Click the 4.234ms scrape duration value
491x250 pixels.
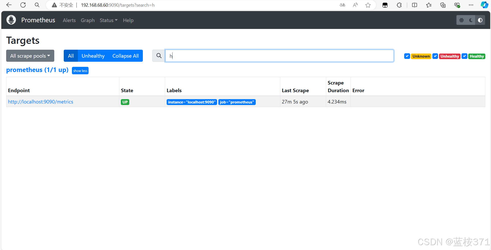337,102
